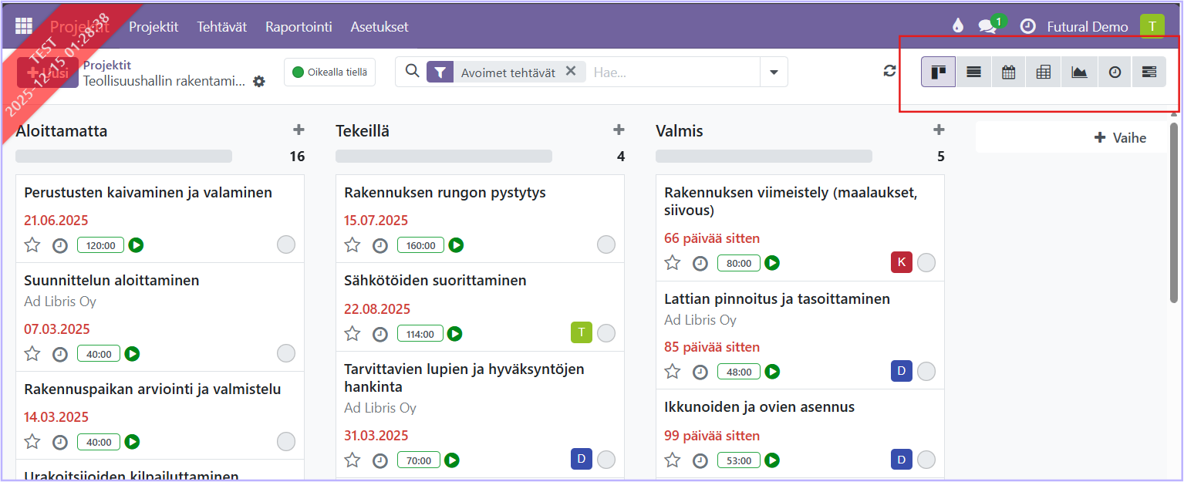Open the Oikealla tiellä status selector

[329, 72]
